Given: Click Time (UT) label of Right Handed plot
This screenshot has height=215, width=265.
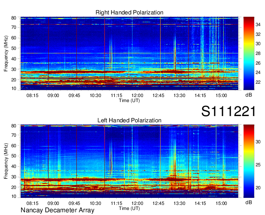Looking at the screenshot, I should point(129,100).
